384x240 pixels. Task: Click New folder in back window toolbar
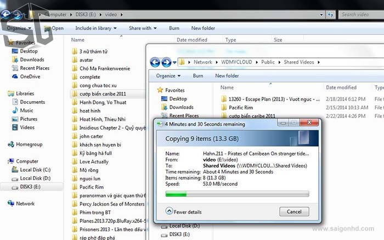(x=203, y=28)
